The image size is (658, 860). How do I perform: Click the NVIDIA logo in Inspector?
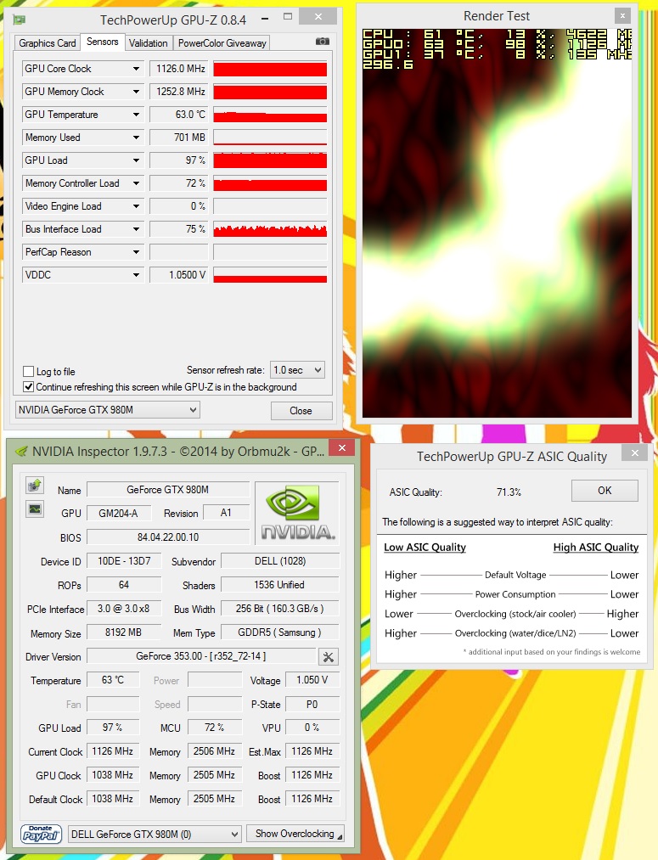click(x=297, y=514)
